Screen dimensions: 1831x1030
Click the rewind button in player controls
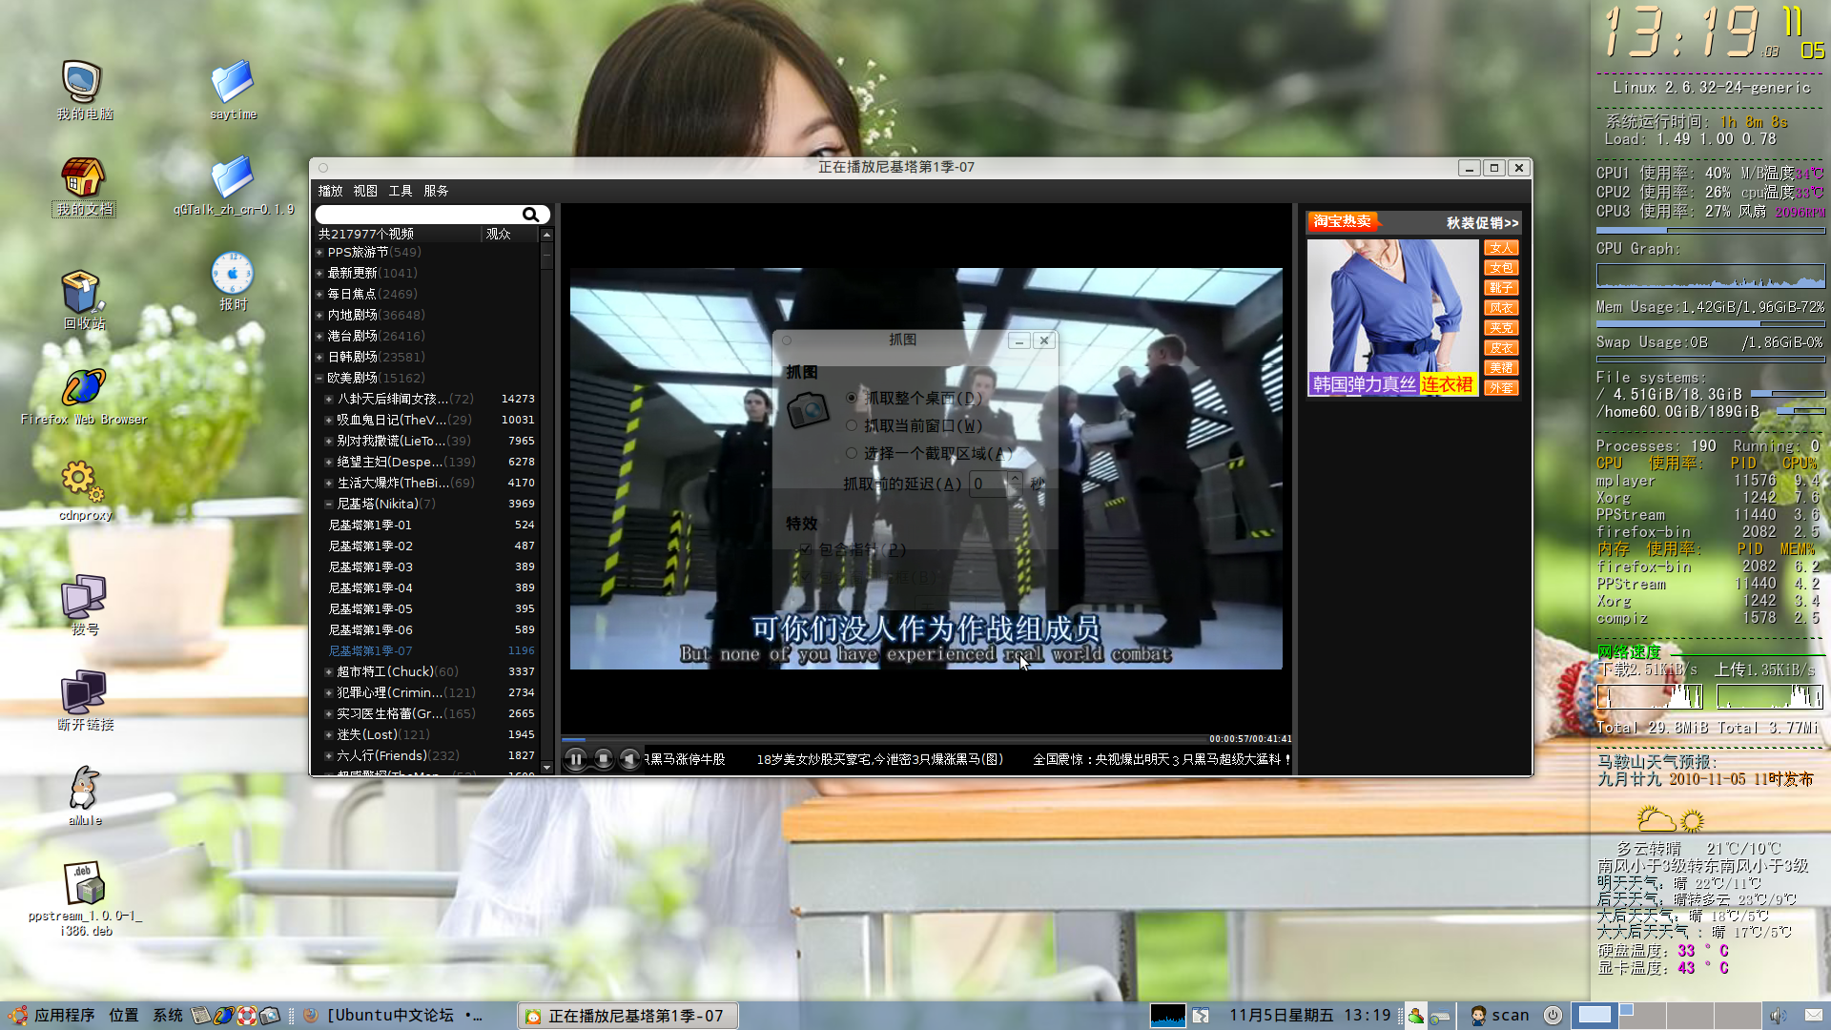coord(629,759)
